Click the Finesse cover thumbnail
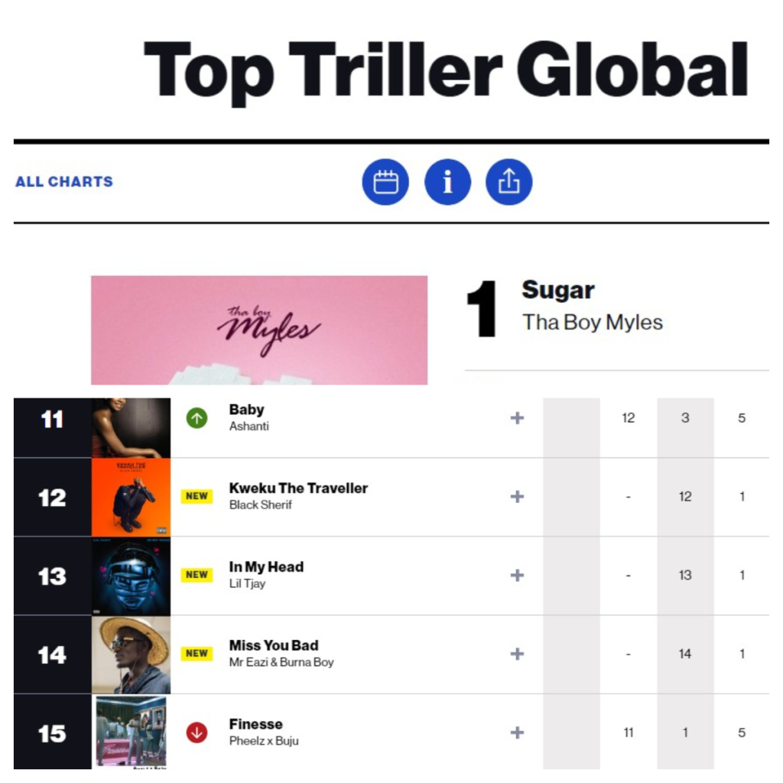 [x=131, y=732]
